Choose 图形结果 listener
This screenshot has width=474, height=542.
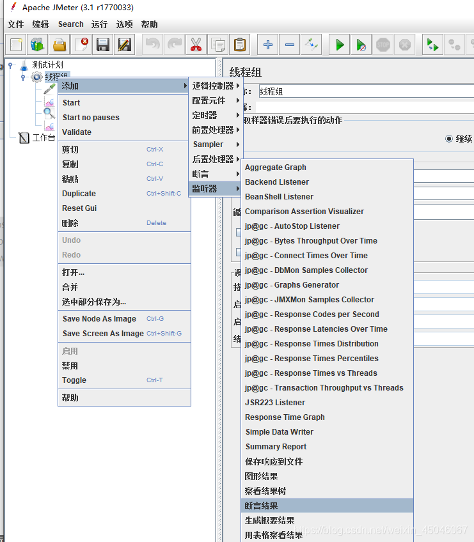(x=328, y=476)
